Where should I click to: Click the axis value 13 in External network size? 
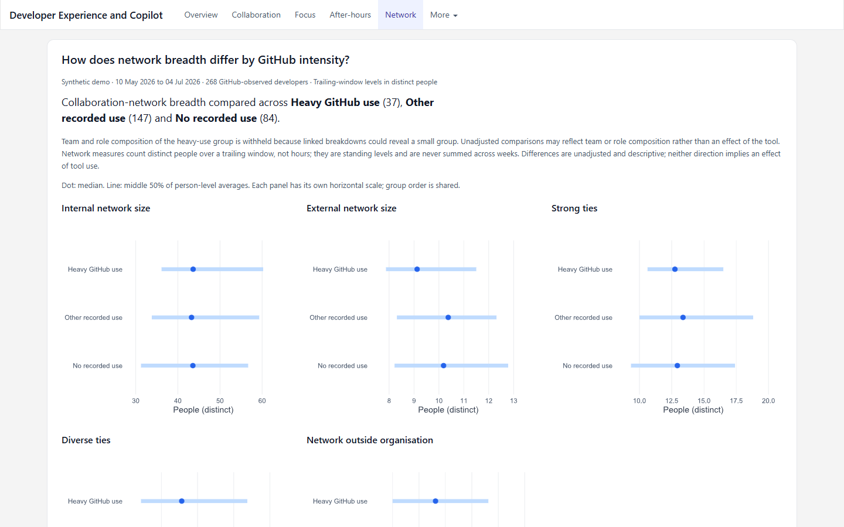pyautogui.click(x=513, y=401)
